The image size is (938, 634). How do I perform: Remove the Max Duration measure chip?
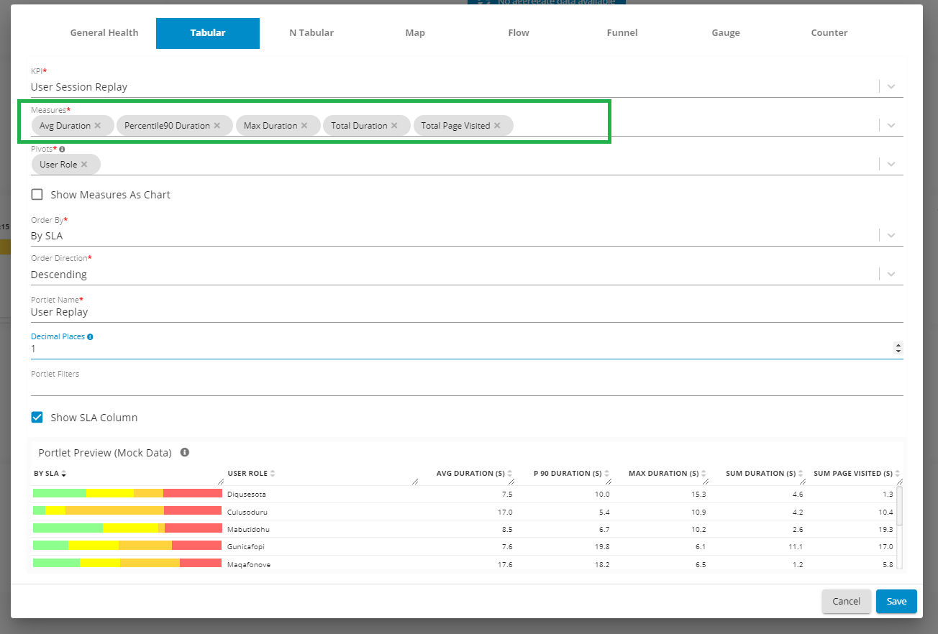(x=304, y=126)
